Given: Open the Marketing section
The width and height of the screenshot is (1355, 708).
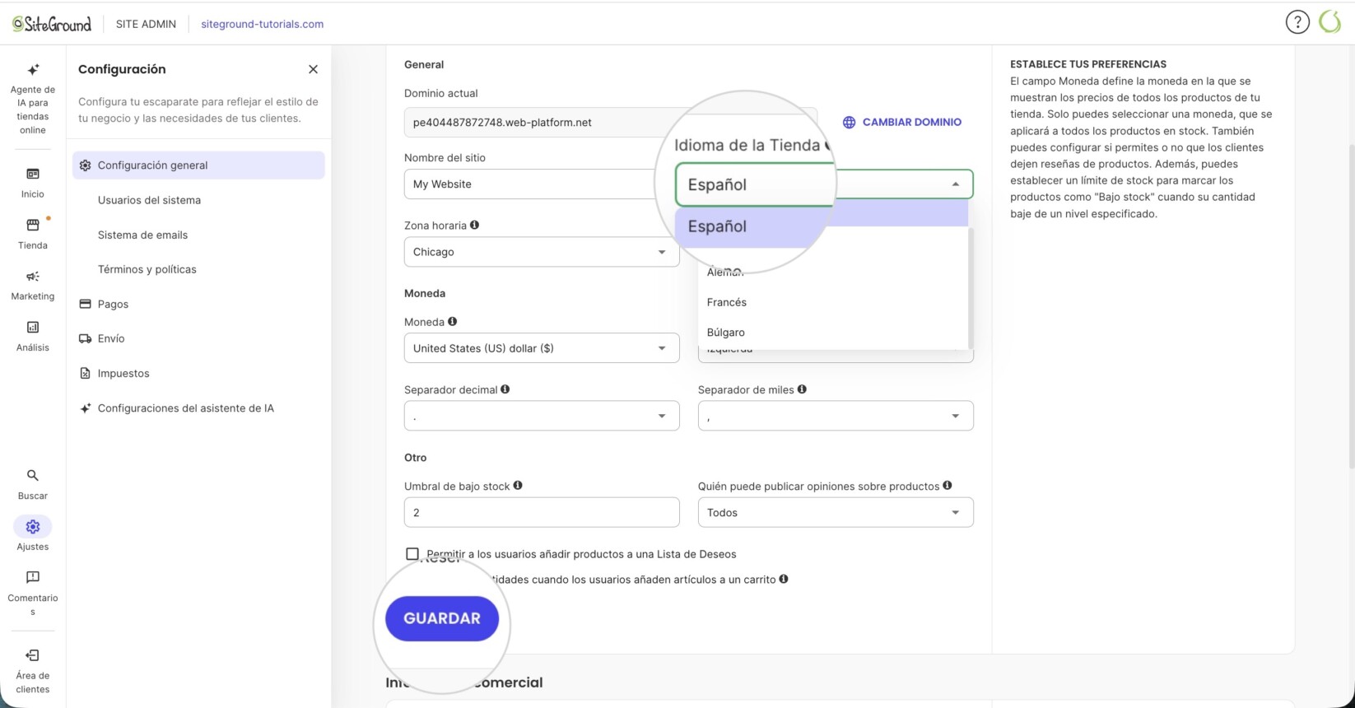Looking at the screenshot, I should click(x=33, y=285).
